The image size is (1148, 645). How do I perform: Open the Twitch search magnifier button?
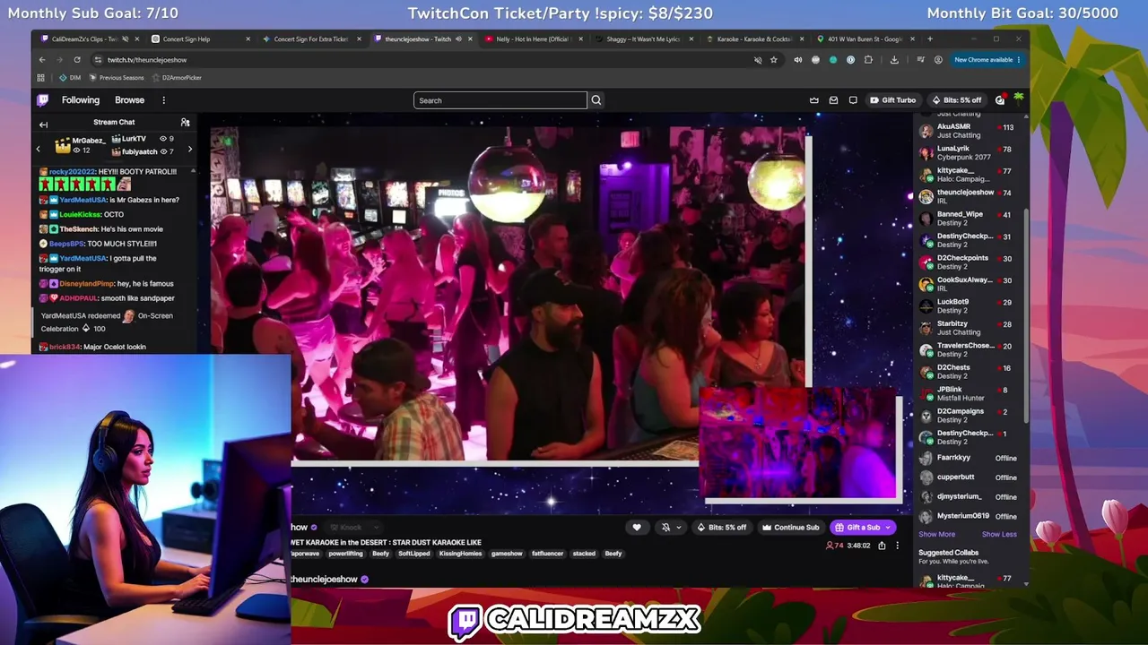596,100
